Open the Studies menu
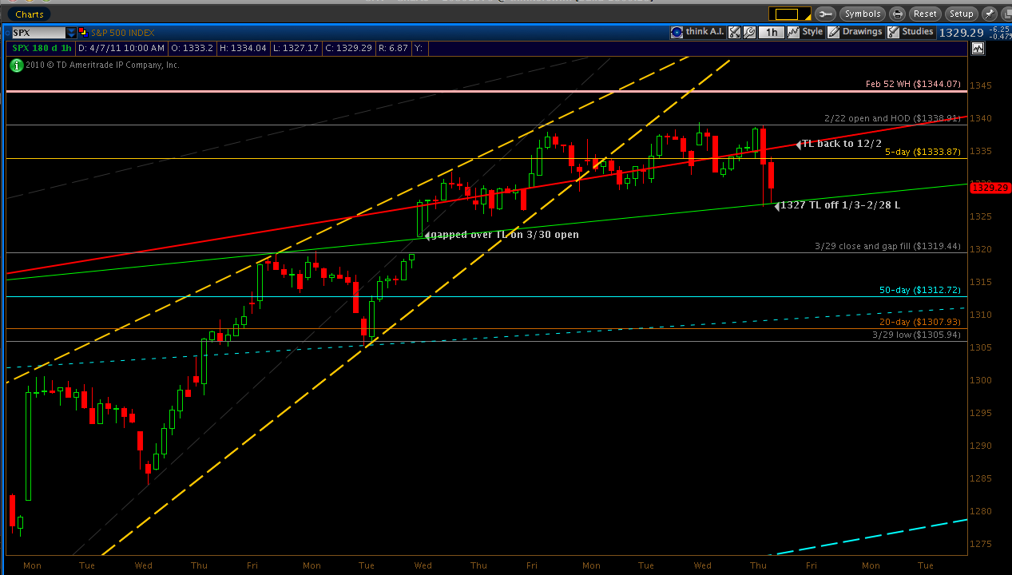Screen dimensions: 1012x575 pyautogui.click(x=911, y=33)
